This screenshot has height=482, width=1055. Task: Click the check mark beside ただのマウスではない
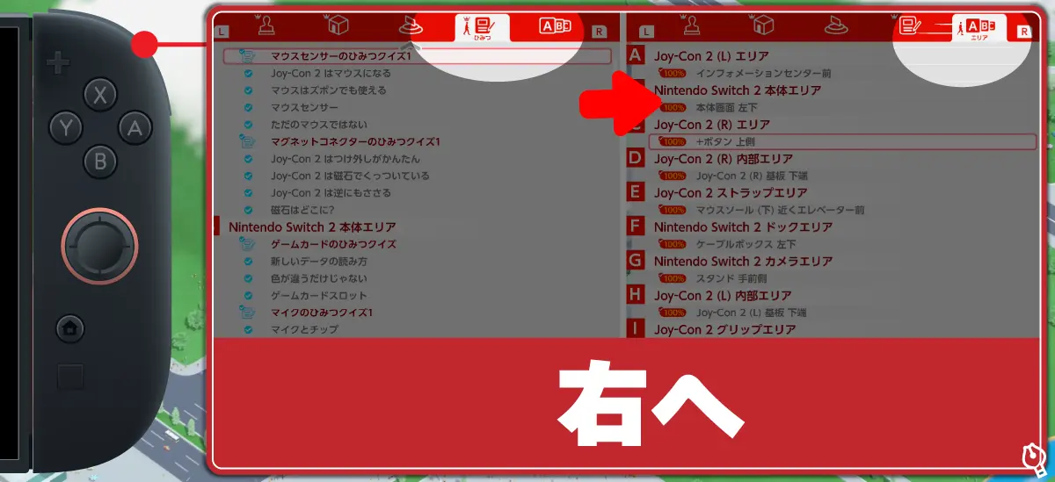click(x=248, y=125)
